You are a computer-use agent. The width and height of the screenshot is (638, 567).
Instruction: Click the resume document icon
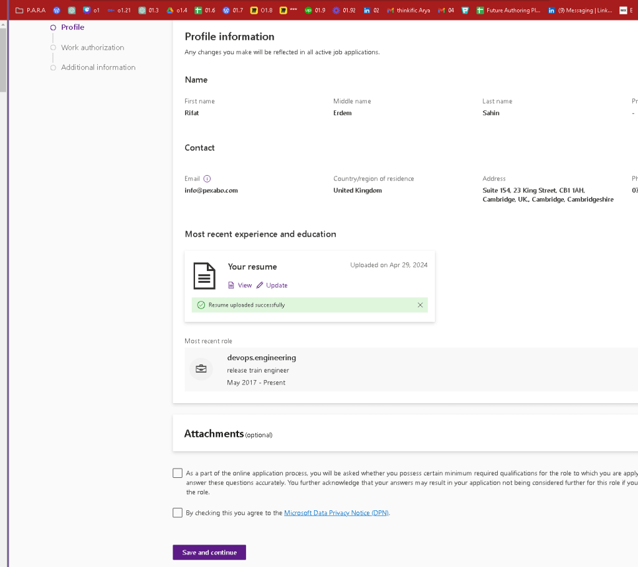(x=204, y=276)
